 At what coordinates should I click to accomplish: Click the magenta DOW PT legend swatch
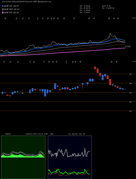(x=3, y=12)
